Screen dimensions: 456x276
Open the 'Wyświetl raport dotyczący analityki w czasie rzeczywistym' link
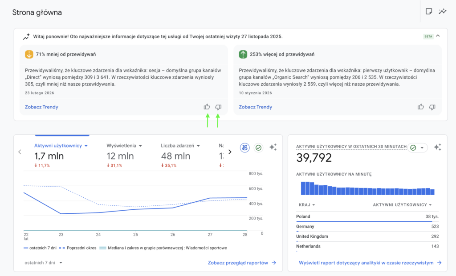coord(370,263)
